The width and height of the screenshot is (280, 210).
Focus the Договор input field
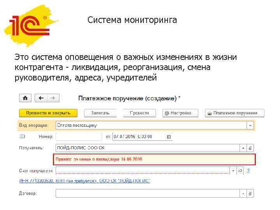coord(147,193)
